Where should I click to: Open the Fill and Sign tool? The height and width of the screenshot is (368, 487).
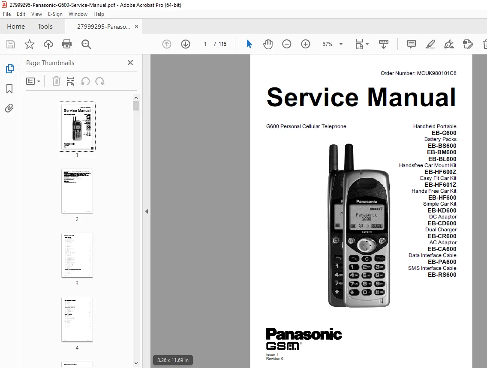[x=449, y=44]
